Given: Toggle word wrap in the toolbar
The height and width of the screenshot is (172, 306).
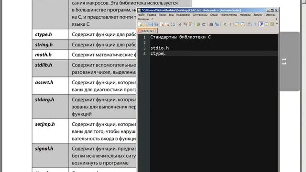Looking at the screenshot, I should (x=250, y=24).
